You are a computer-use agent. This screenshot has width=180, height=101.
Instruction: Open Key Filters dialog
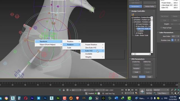click(x=163, y=93)
